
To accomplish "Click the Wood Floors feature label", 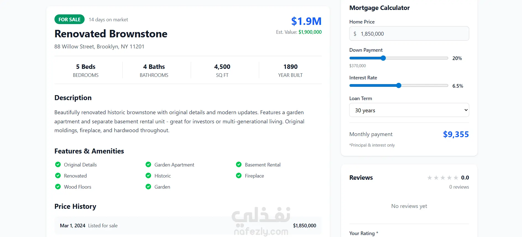I will pos(78,187).
